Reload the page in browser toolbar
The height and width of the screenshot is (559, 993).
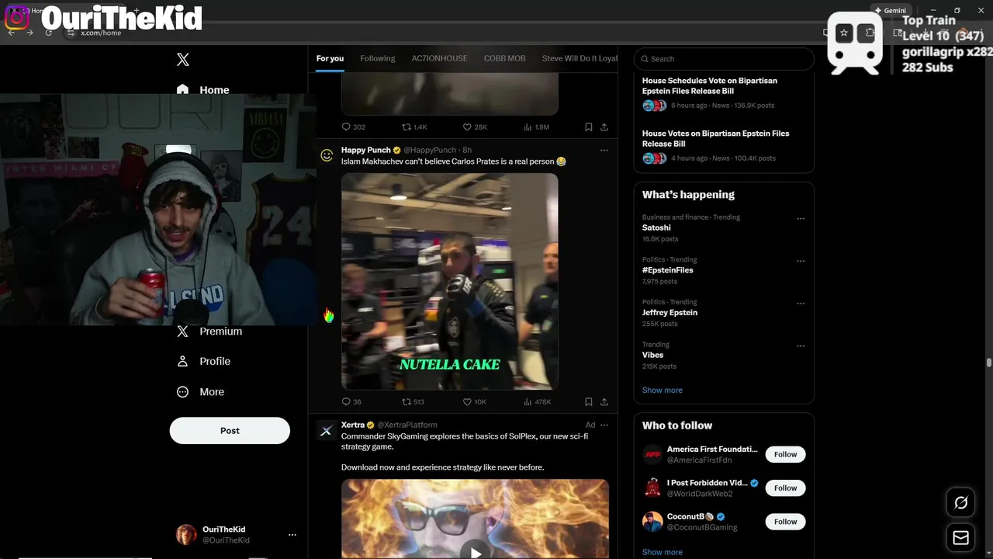click(x=48, y=33)
